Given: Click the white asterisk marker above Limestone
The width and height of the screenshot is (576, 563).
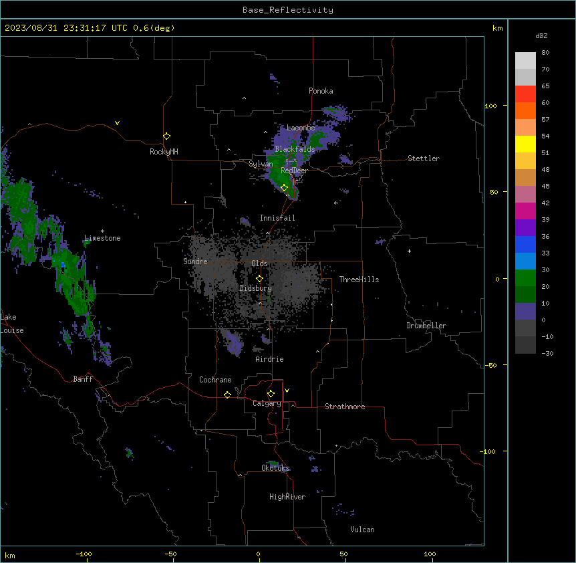Looking at the screenshot, I should [102, 231].
